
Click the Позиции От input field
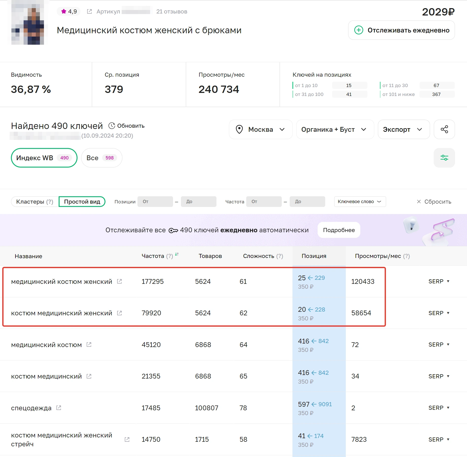click(x=155, y=202)
